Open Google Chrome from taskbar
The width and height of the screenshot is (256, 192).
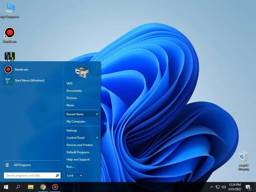(43, 187)
